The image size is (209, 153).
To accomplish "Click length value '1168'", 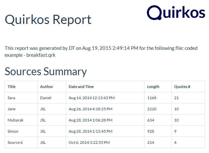I will pos(152,98).
